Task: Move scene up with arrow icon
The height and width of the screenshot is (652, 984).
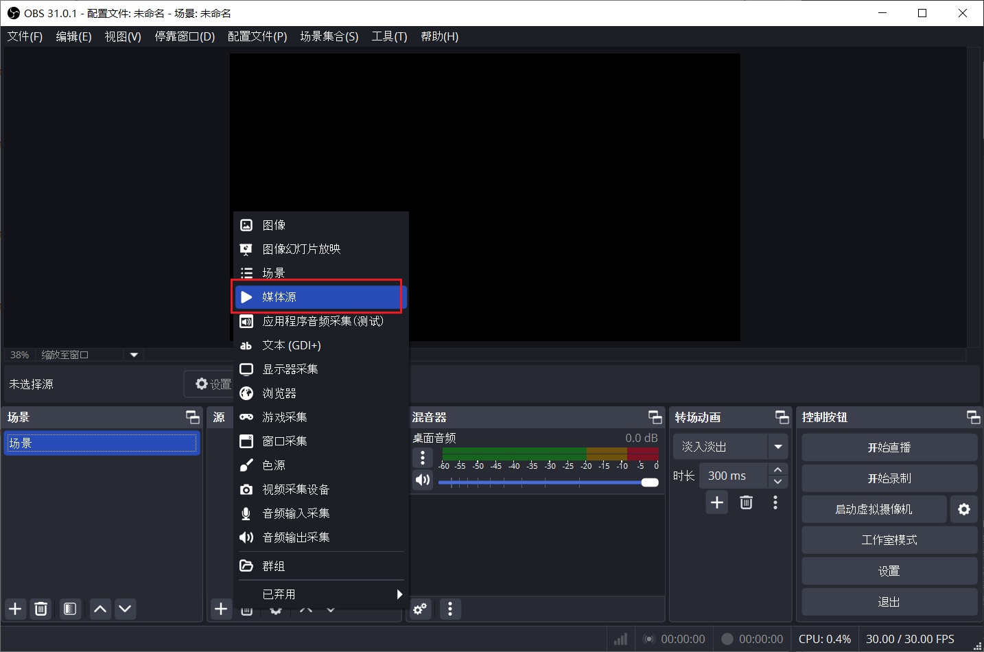Action: coord(100,609)
